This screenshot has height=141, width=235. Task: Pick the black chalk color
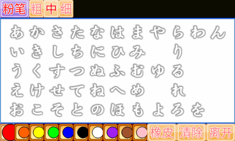coord(83,132)
